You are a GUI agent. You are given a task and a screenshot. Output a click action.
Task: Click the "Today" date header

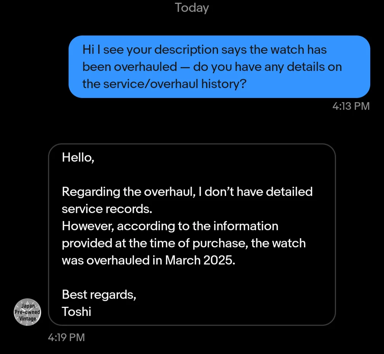tap(192, 8)
